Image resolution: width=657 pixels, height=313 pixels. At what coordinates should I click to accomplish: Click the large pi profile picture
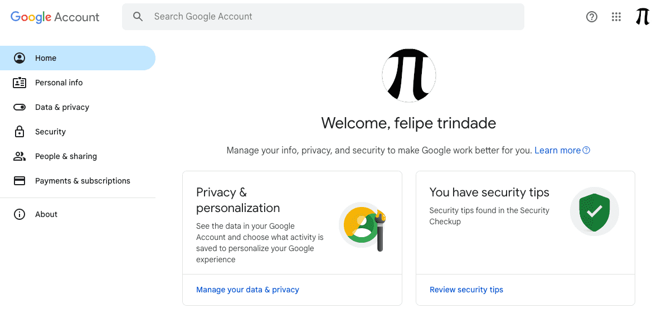pyautogui.click(x=409, y=75)
